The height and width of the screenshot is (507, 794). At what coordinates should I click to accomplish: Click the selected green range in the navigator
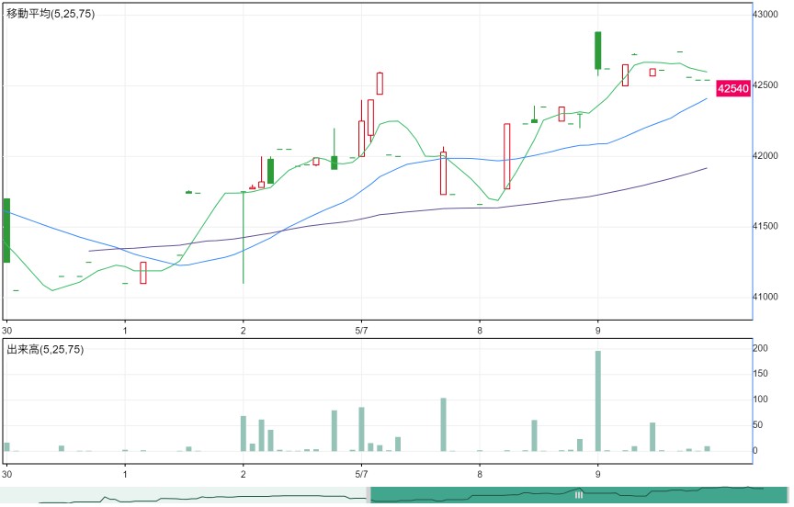click(579, 495)
